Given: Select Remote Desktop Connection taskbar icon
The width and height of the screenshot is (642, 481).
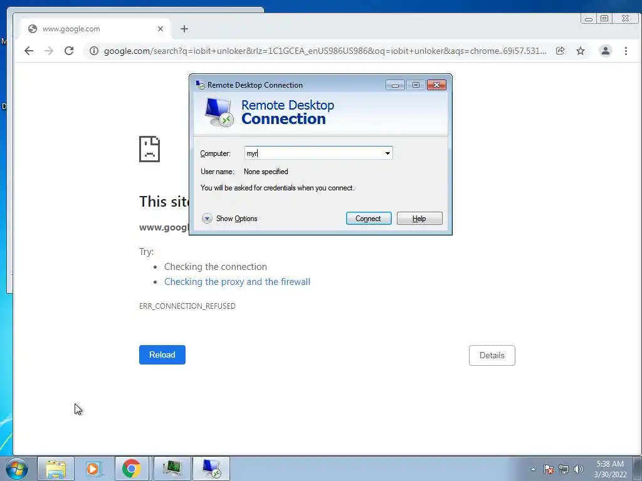Looking at the screenshot, I should tap(211, 468).
